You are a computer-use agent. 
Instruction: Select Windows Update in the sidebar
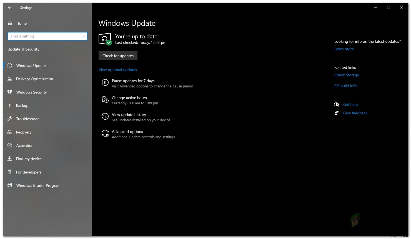click(31, 65)
